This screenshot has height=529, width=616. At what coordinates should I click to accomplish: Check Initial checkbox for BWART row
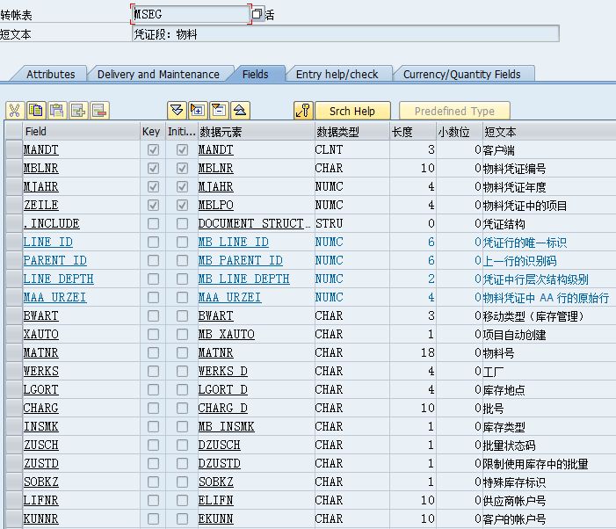point(182,315)
